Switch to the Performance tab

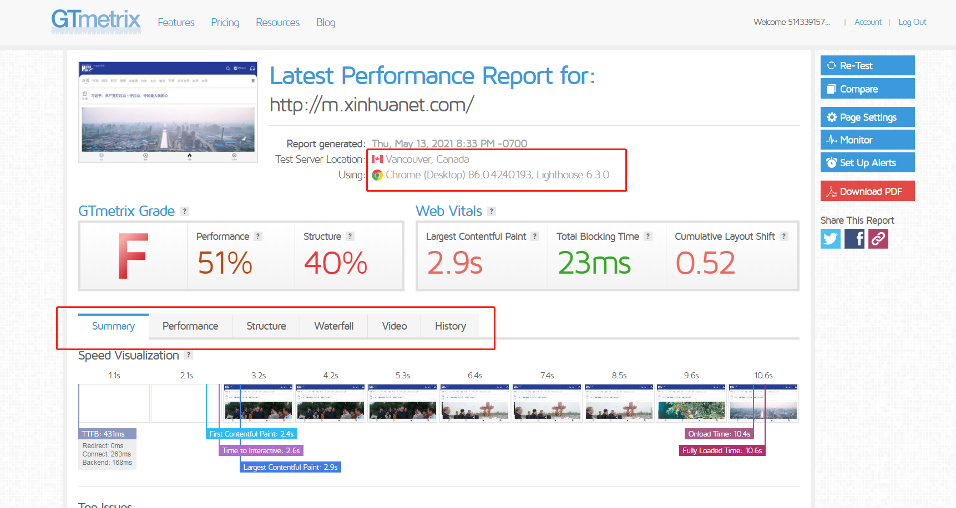tap(190, 326)
